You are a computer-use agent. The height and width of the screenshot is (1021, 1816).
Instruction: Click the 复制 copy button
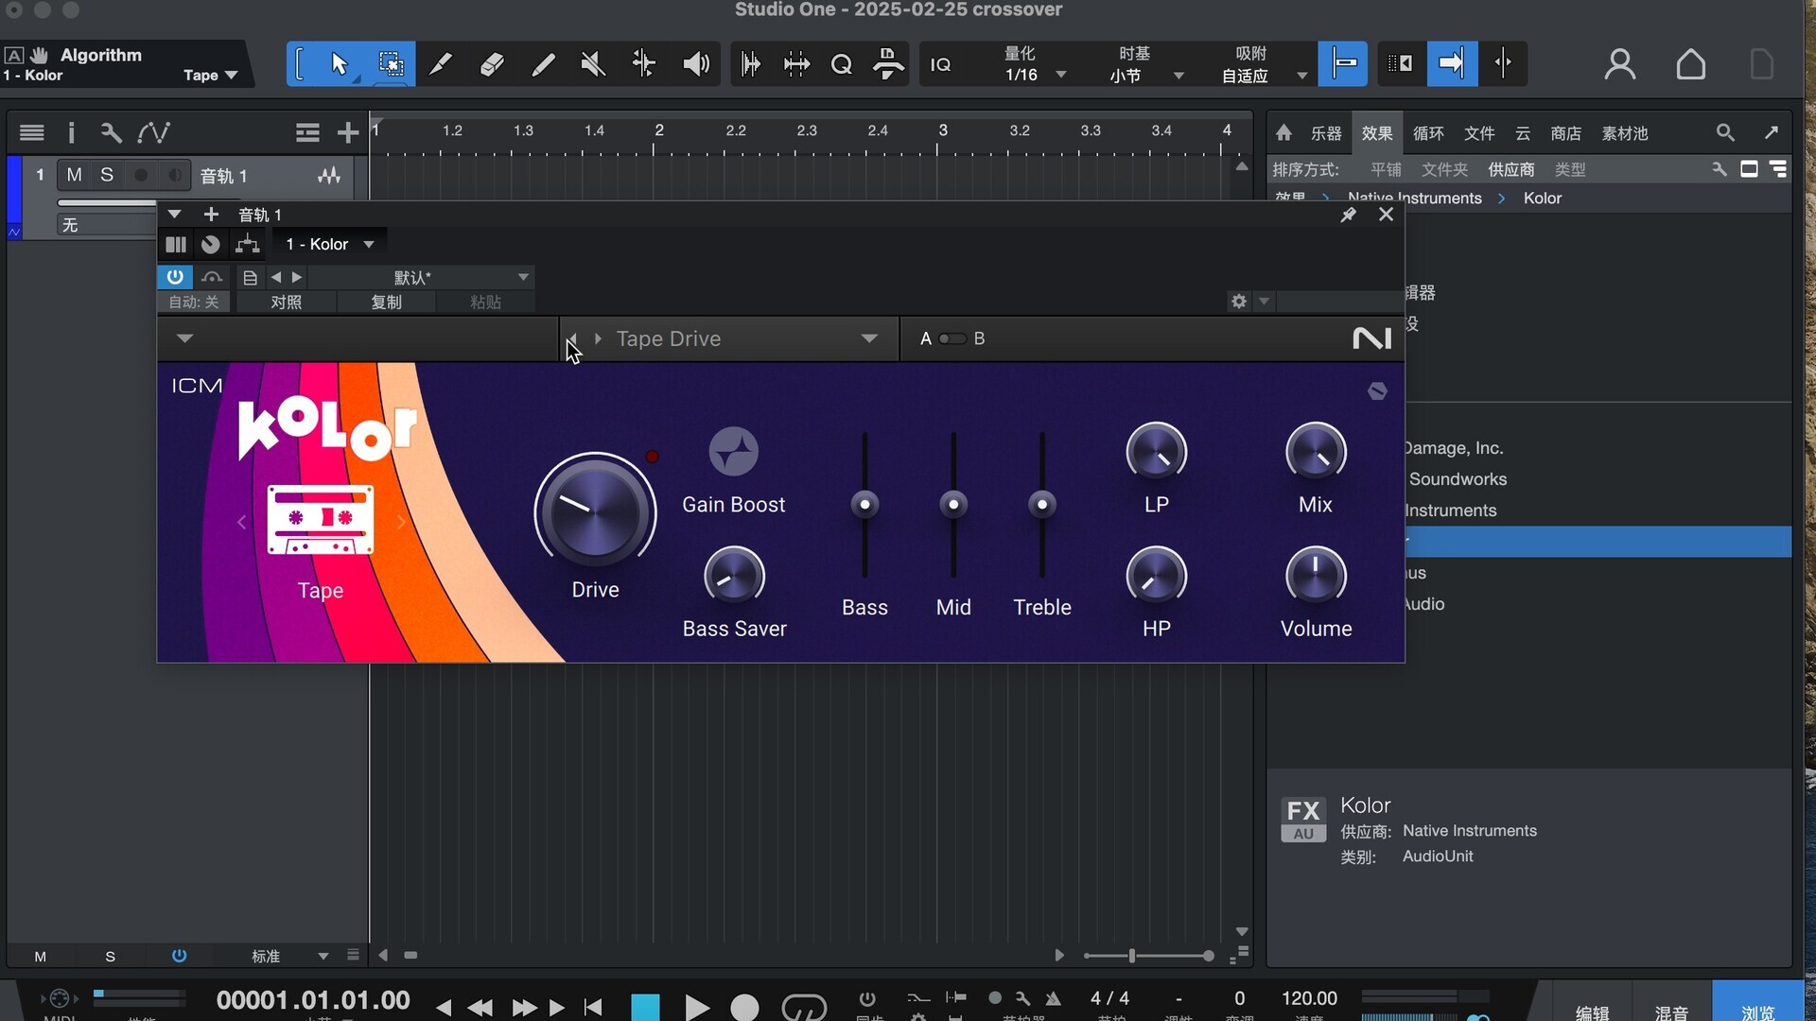[x=386, y=302]
